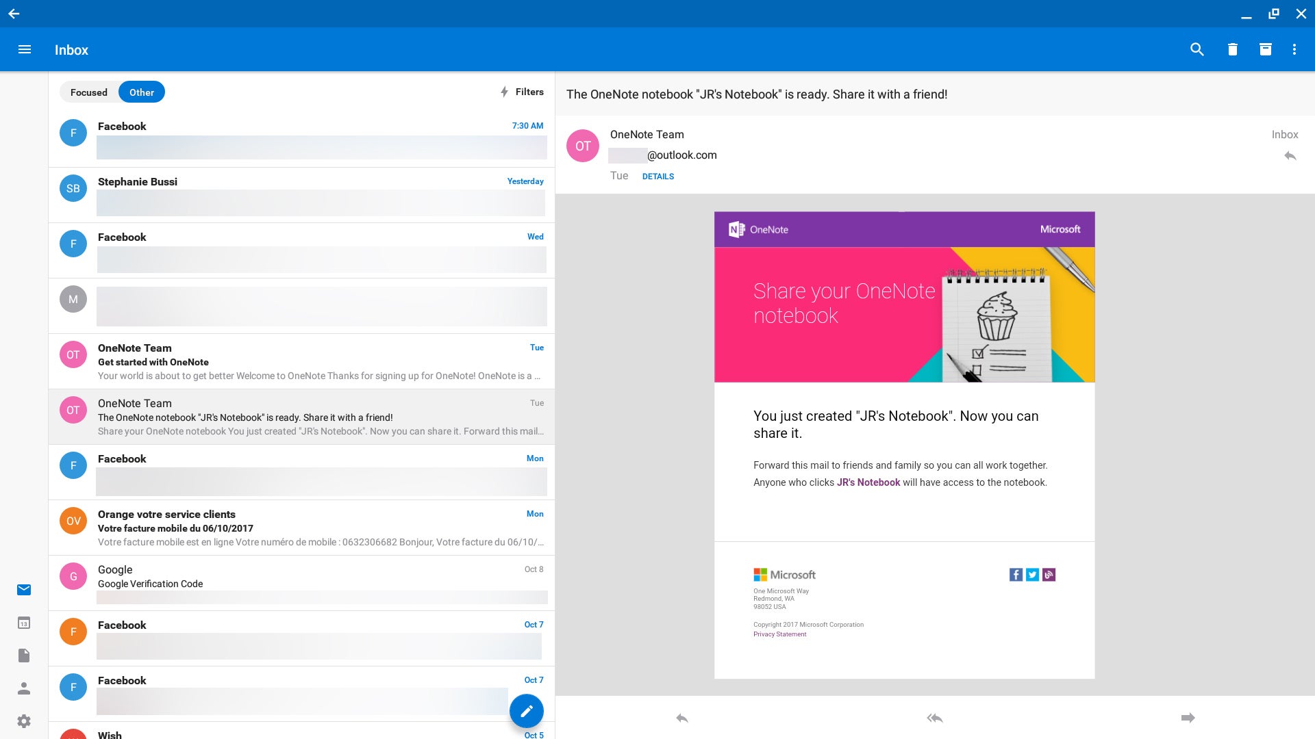Open Orange 'Votre facture mobile' email
1315x739 pixels.
coord(301,528)
